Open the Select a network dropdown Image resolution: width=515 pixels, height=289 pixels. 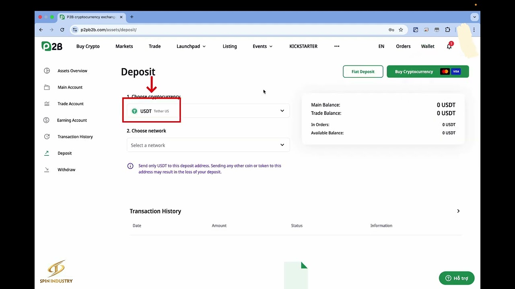click(x=208, y=145)
